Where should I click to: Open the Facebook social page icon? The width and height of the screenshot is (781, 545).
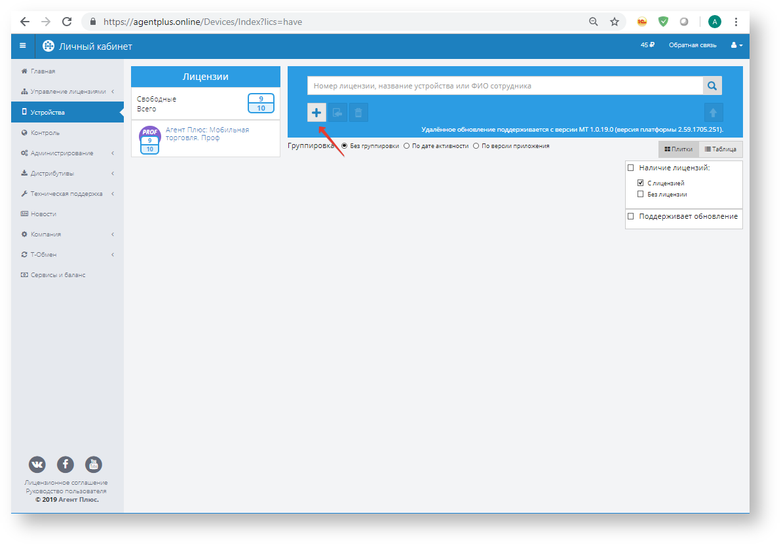pos(66,465)
